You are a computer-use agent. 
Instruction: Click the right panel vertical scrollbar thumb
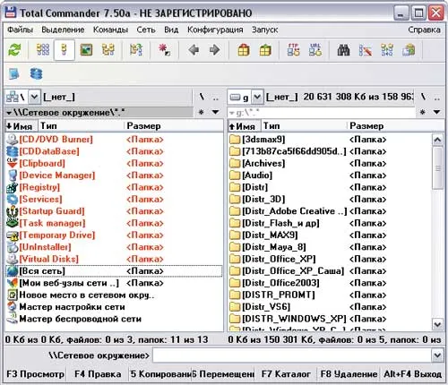coord(437,168)
